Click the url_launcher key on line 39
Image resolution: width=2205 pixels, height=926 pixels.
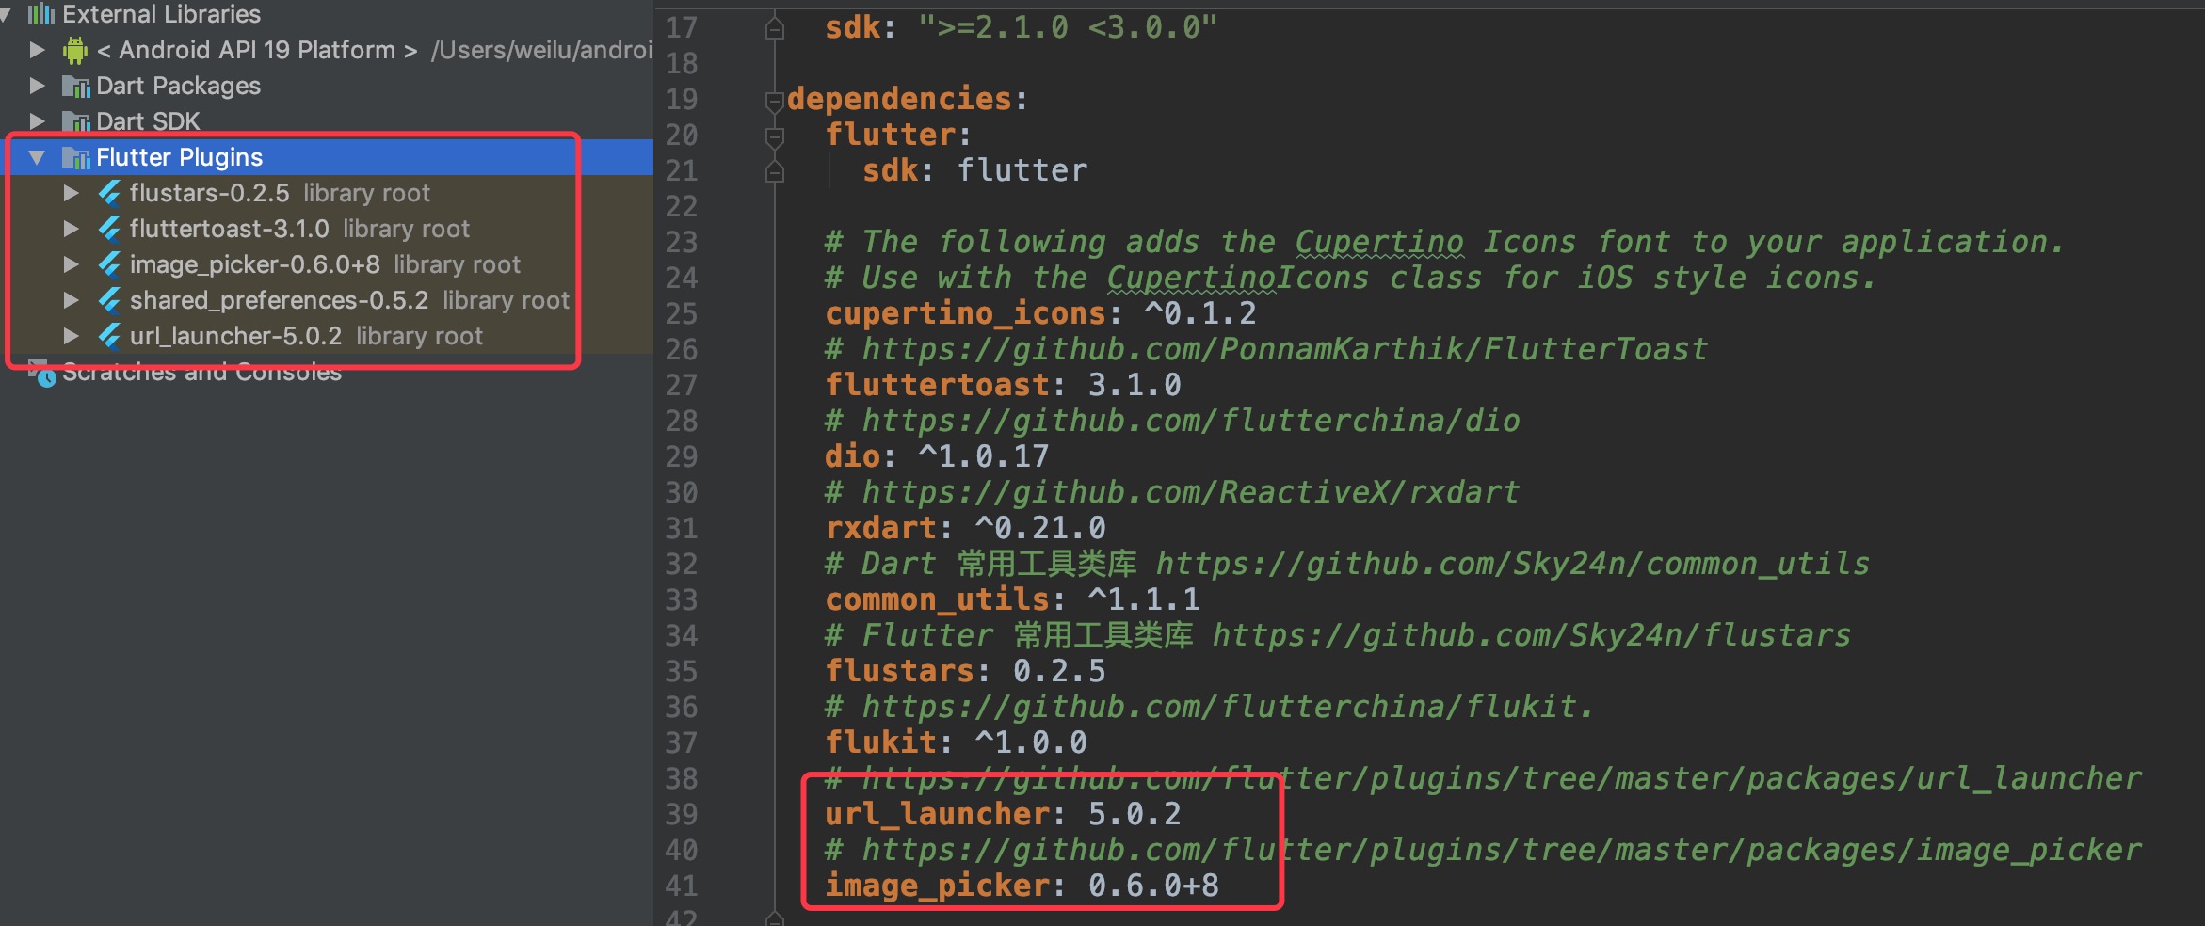937,814
